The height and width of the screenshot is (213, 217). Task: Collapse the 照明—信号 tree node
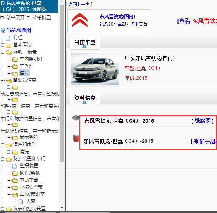coord(2,52)
